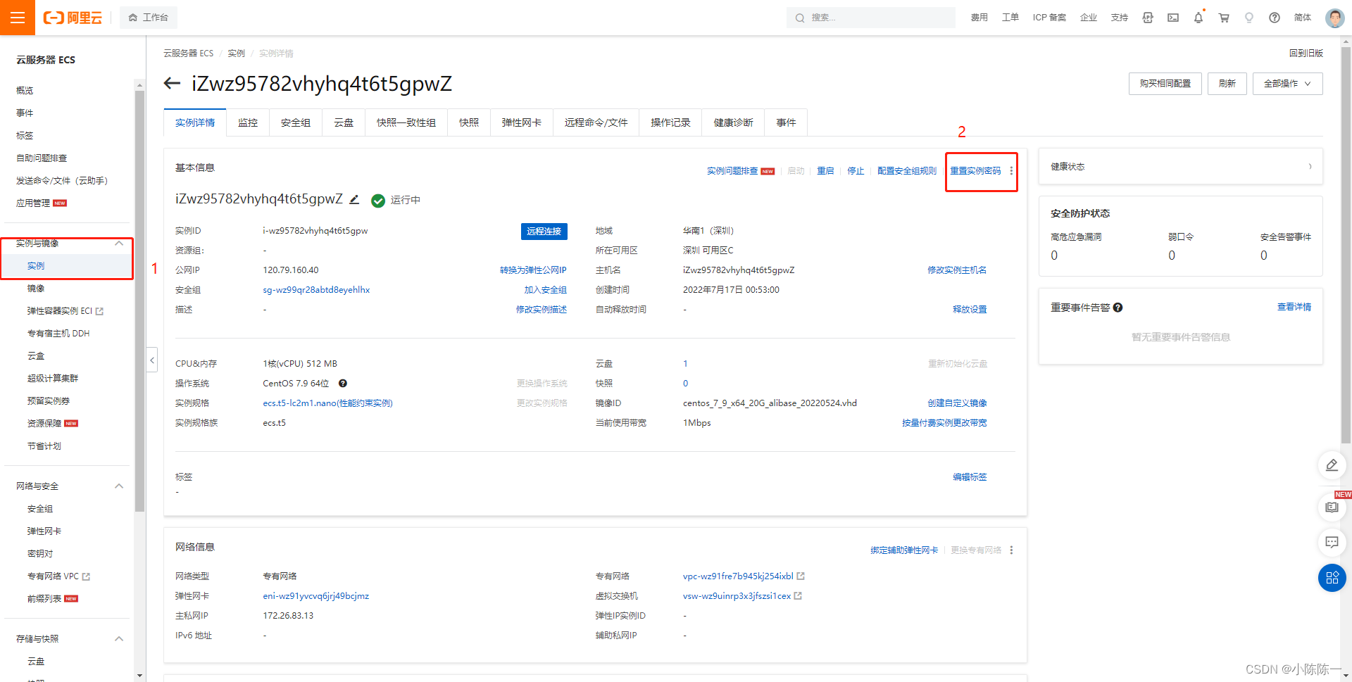Open the 弹性网卡 tab
The width and height of the screenshot is (1352, 682).
522,122
